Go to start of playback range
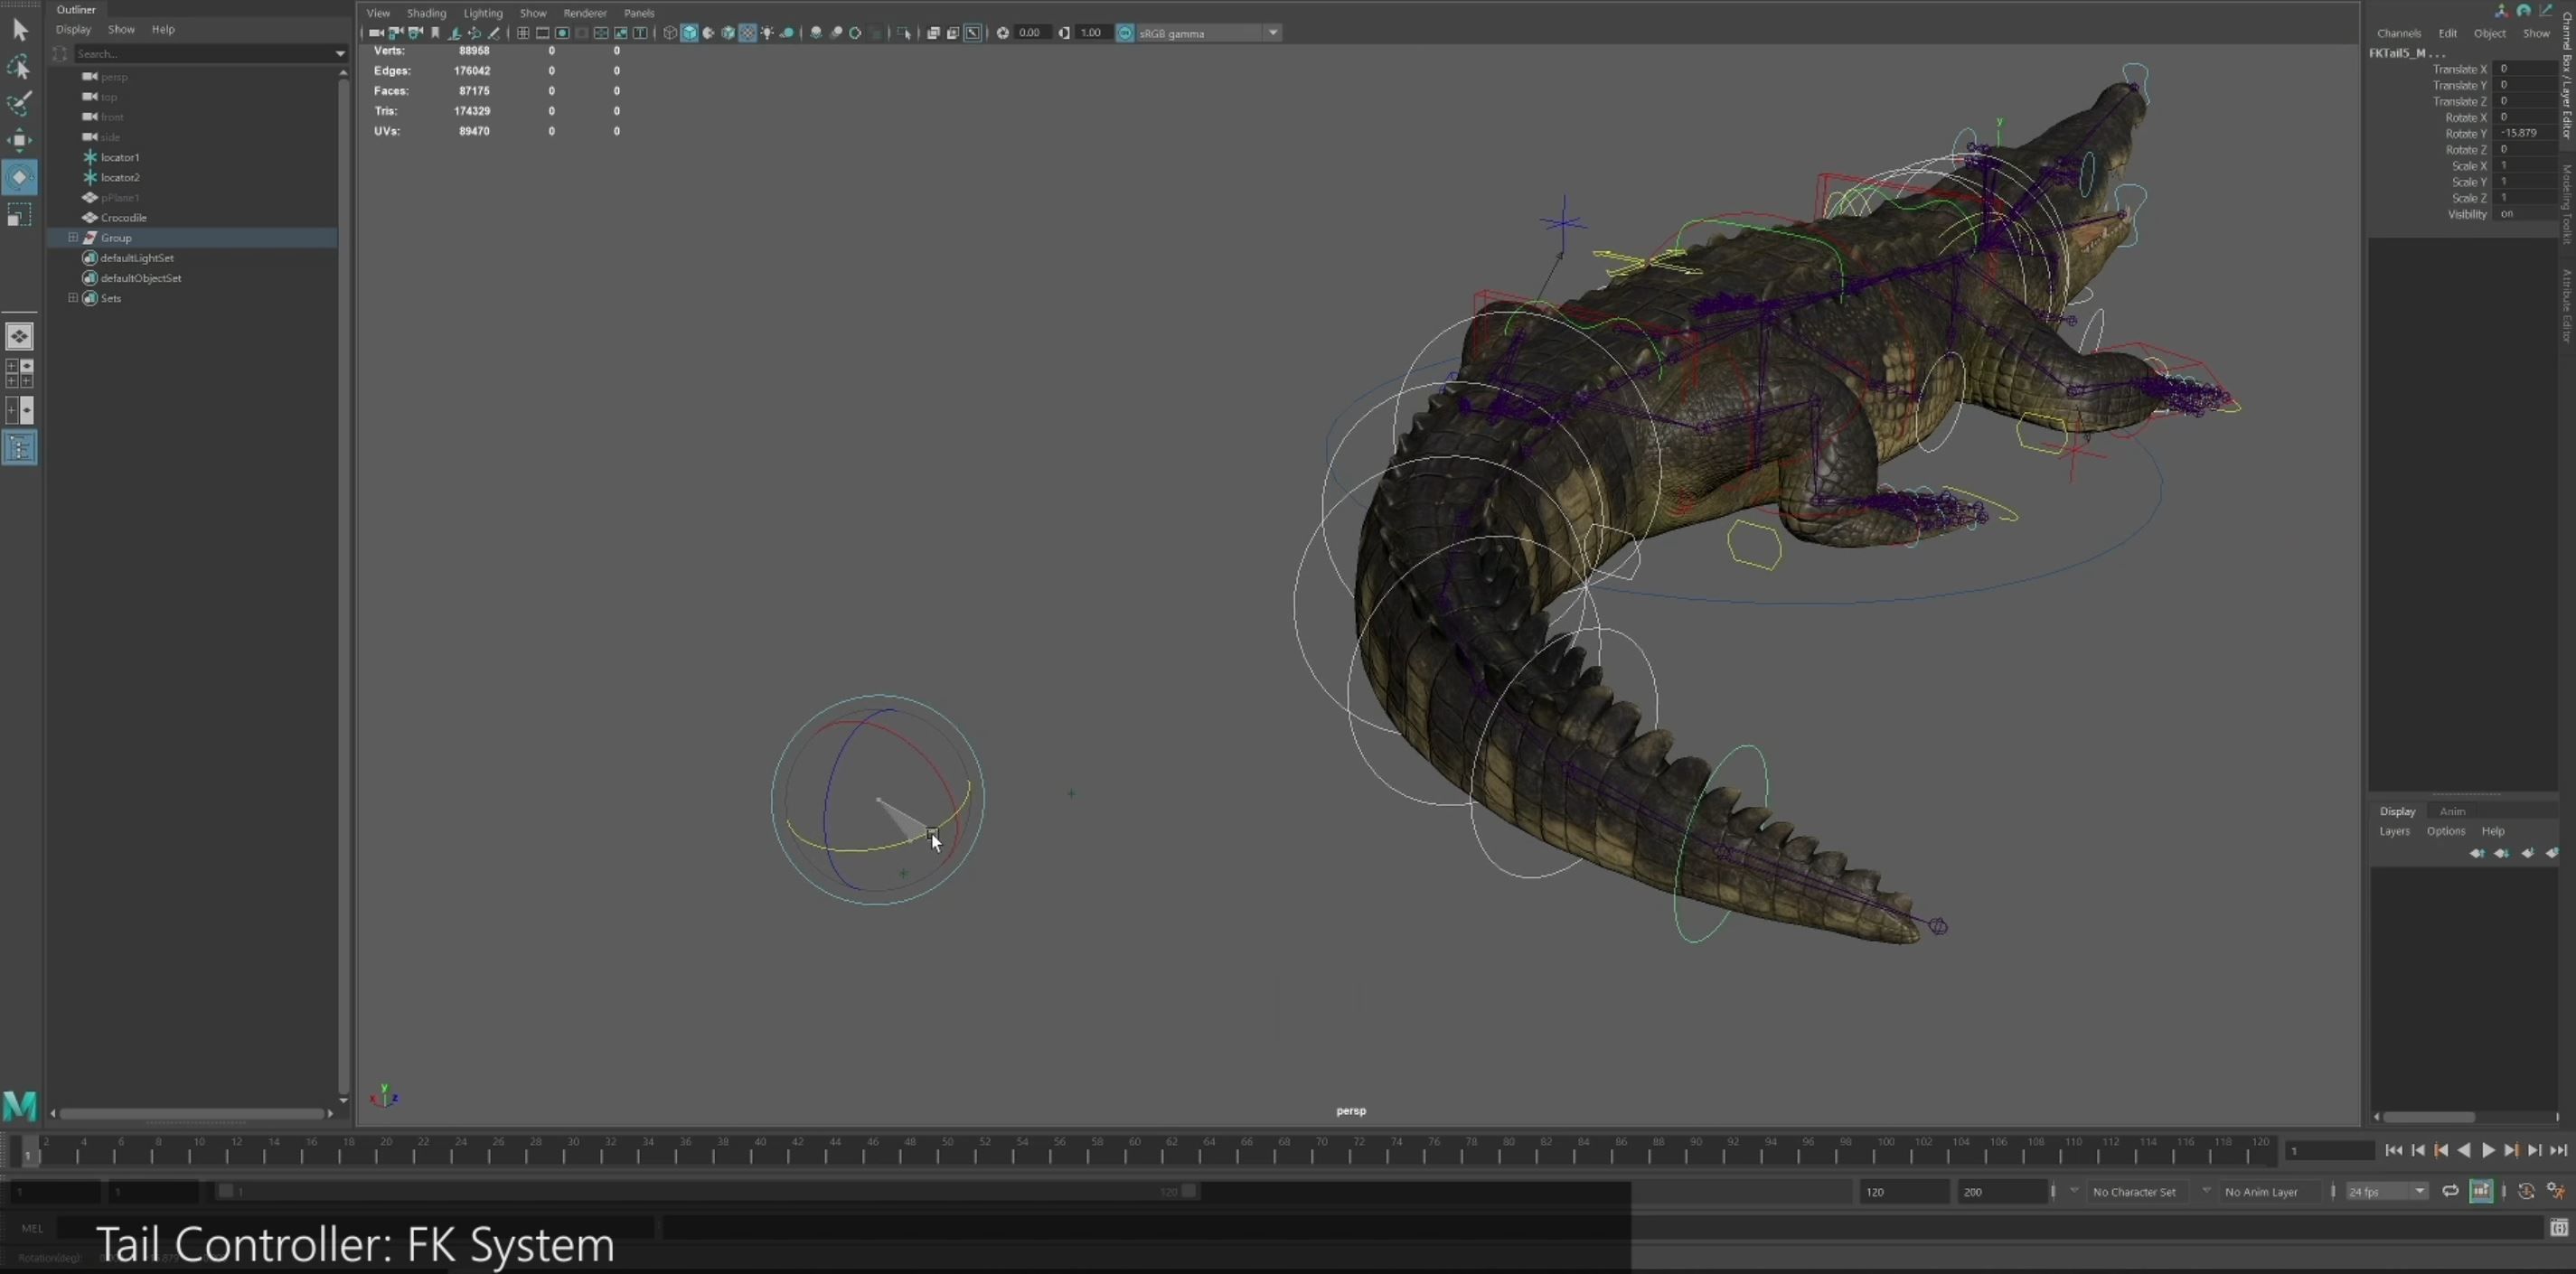Viewport: 2576px width, 1274px height. tap(2393, 1150)
